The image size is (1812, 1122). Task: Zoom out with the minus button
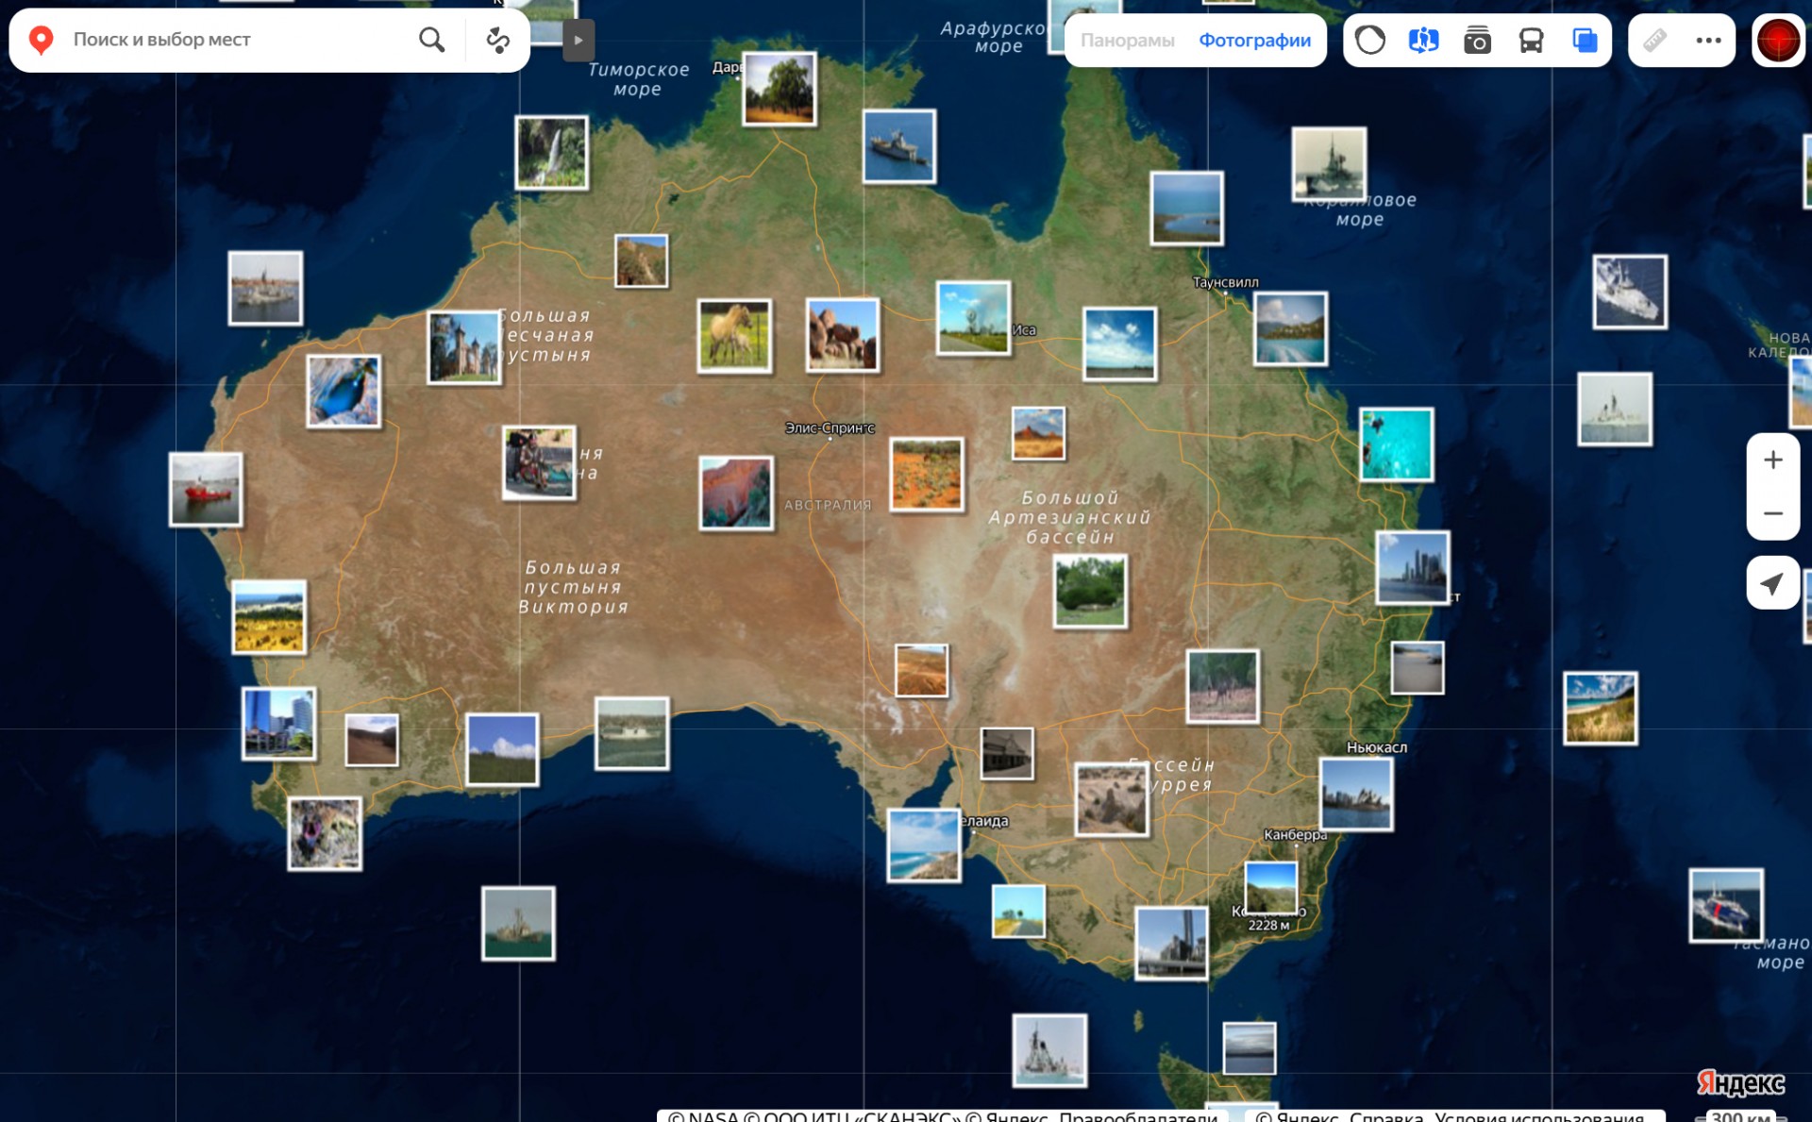tap(1772, 513)
